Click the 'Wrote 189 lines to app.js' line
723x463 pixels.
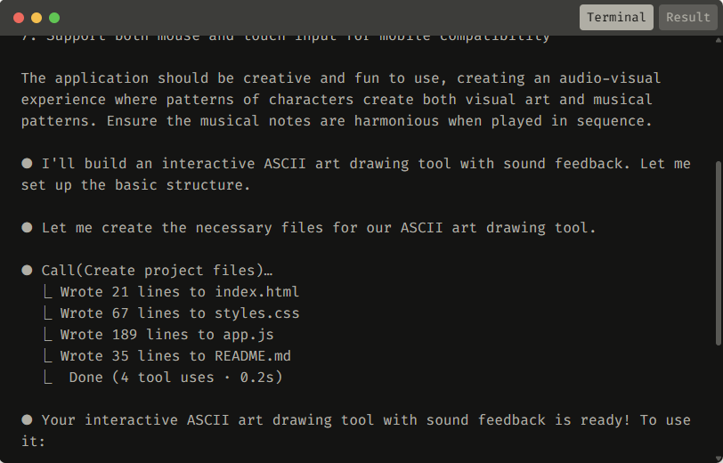coord(167,334)
